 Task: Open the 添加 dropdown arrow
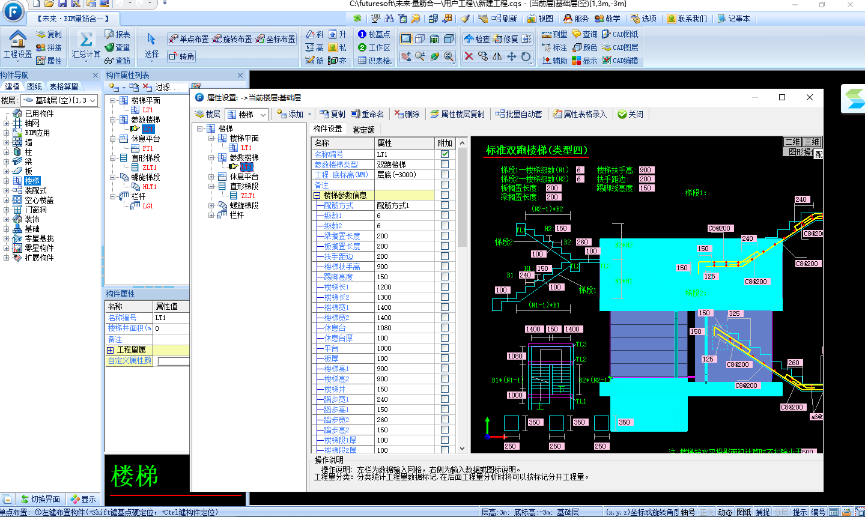(x=310, y=114)
